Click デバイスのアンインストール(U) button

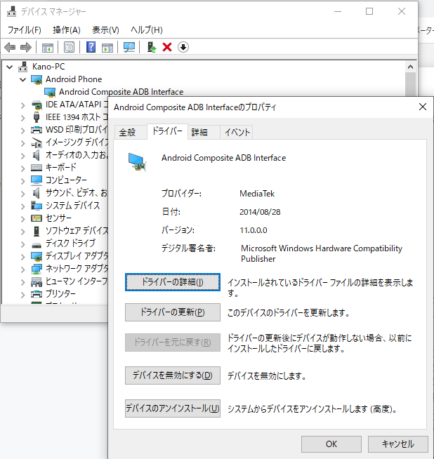tap(173, 408)
